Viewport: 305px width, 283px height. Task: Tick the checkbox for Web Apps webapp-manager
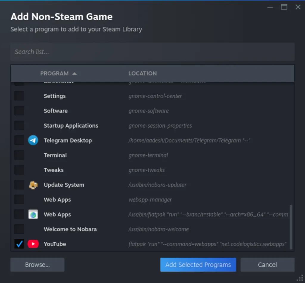(x=19, y=200)
